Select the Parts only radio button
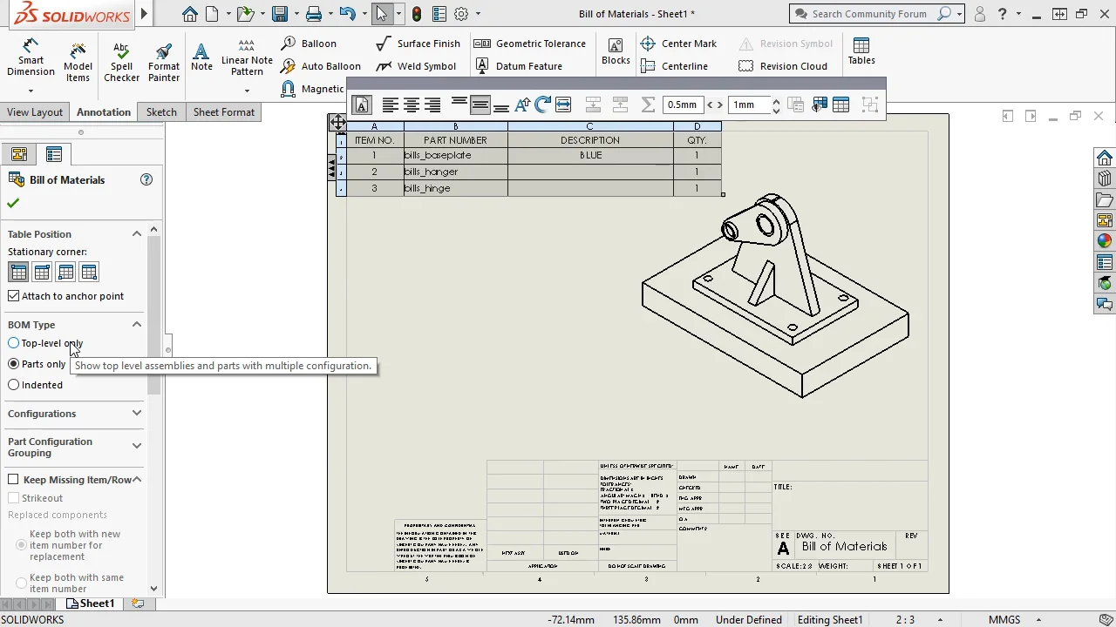The image size is (1116, 627). tap(14, 364)
